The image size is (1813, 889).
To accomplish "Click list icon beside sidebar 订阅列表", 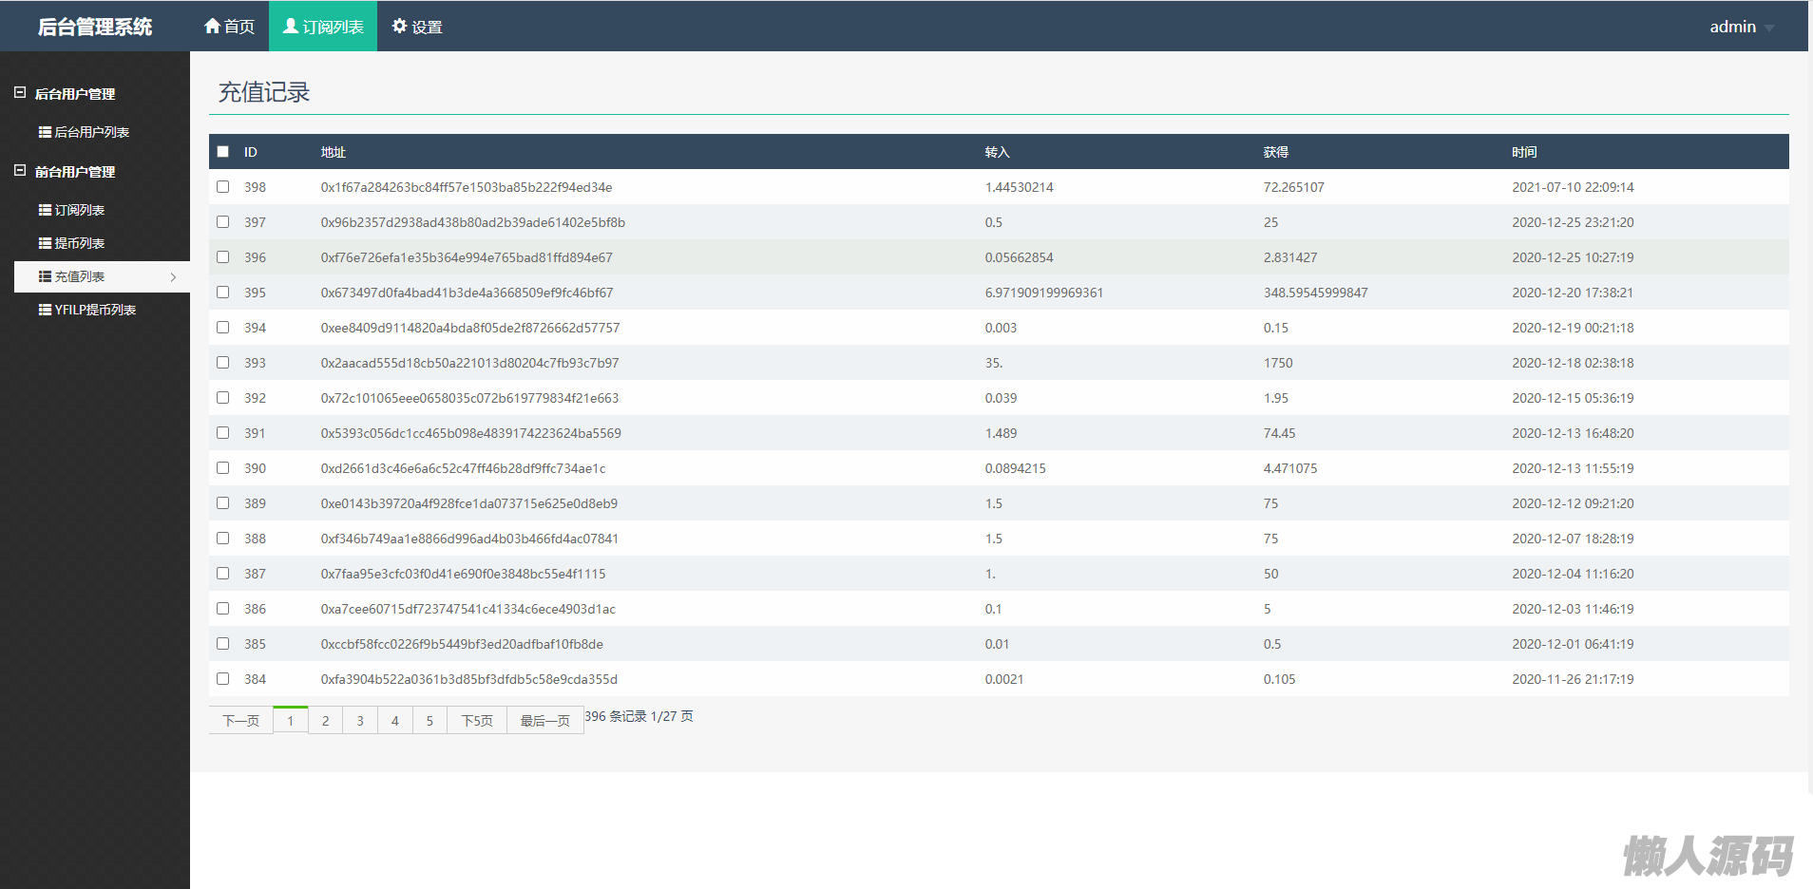I will (45, 210).
